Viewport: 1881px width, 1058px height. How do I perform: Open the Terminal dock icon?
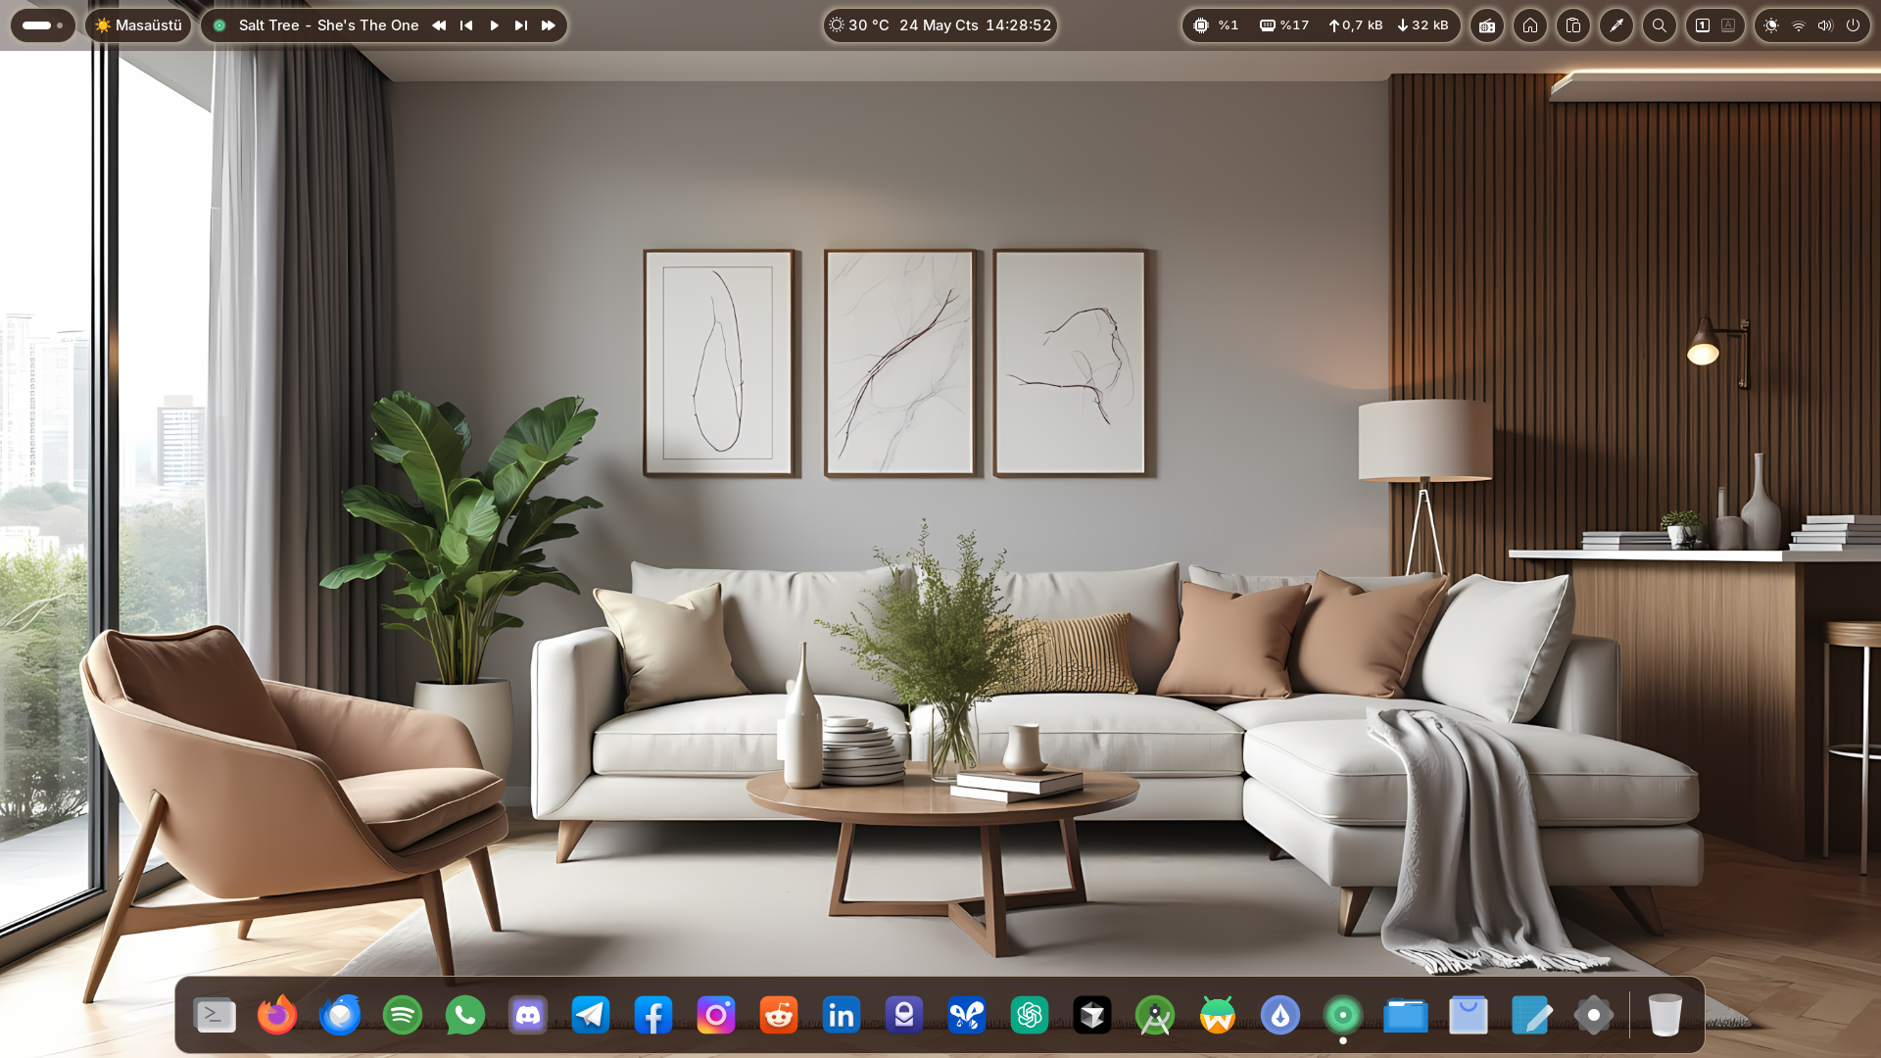coord(215,1015)
